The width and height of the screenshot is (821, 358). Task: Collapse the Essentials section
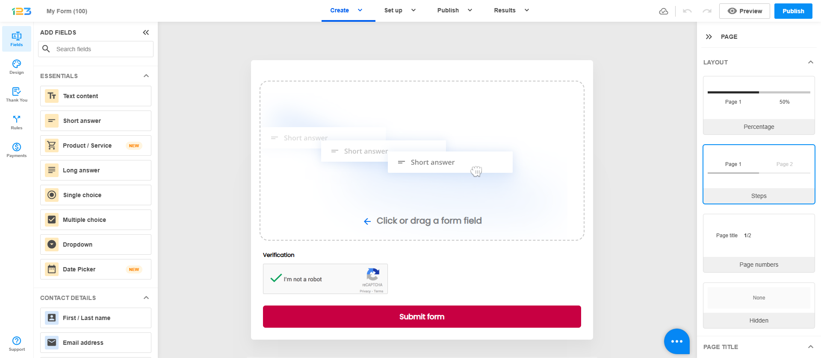(x=146, y=76)
